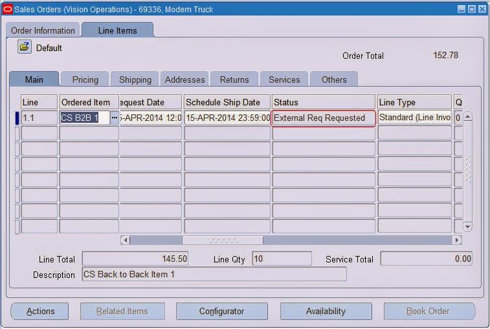Click the horizontal scrollbar left arrow
Screen dimensions: 490x329
pos(126,240)
